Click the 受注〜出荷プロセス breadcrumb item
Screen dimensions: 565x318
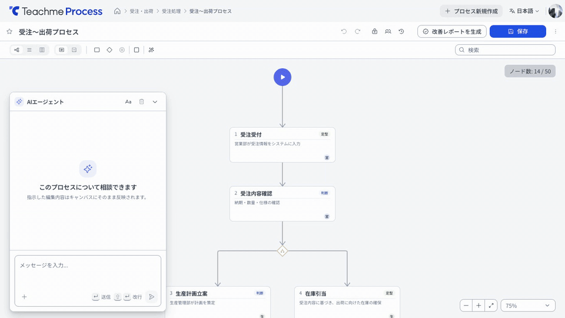click(211, 11)
